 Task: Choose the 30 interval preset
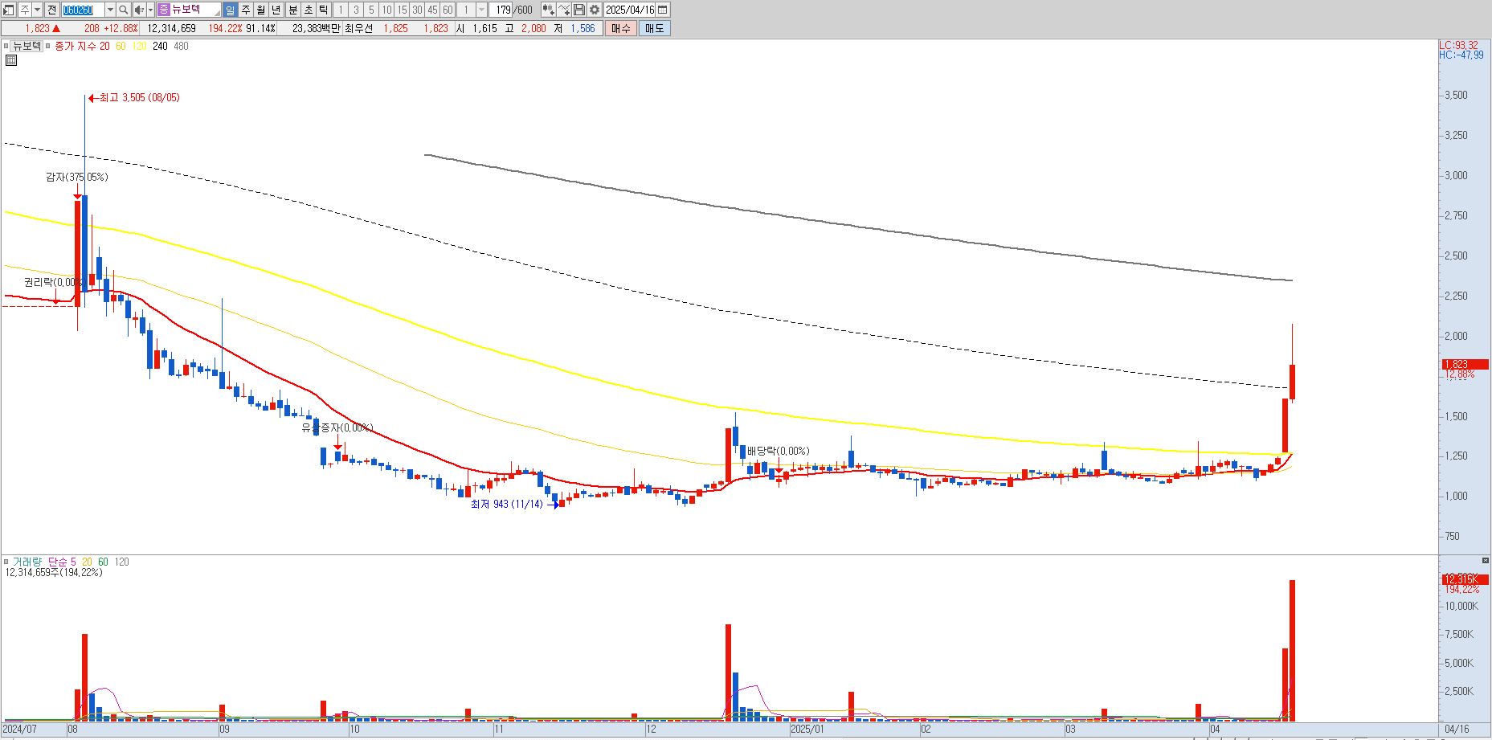pyautogui.click(x=417, y=10)
